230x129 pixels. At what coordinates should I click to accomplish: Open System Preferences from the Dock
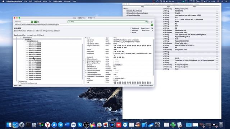point(157,125)
